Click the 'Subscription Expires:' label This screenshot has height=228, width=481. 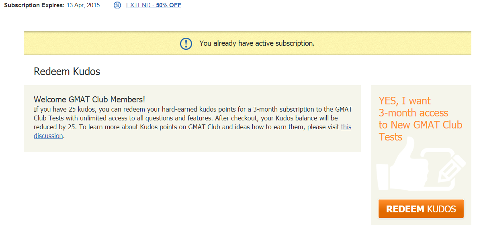(x=35, y=5)
